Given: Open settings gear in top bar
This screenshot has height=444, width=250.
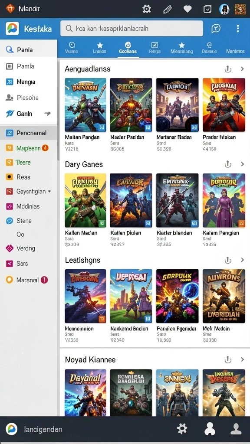Looking at the screenshot, I should [147, 9].
